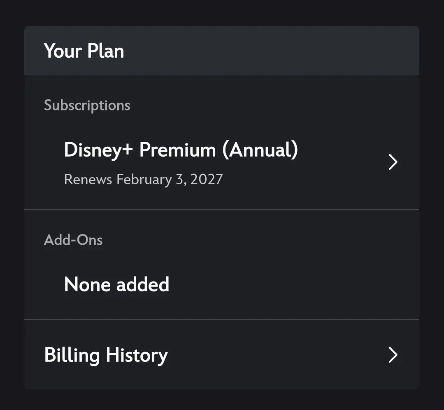Image resolution: width=444 pixels, height=410 pixels.
Task: Click the word Plan in header
Action: (106, 51)
